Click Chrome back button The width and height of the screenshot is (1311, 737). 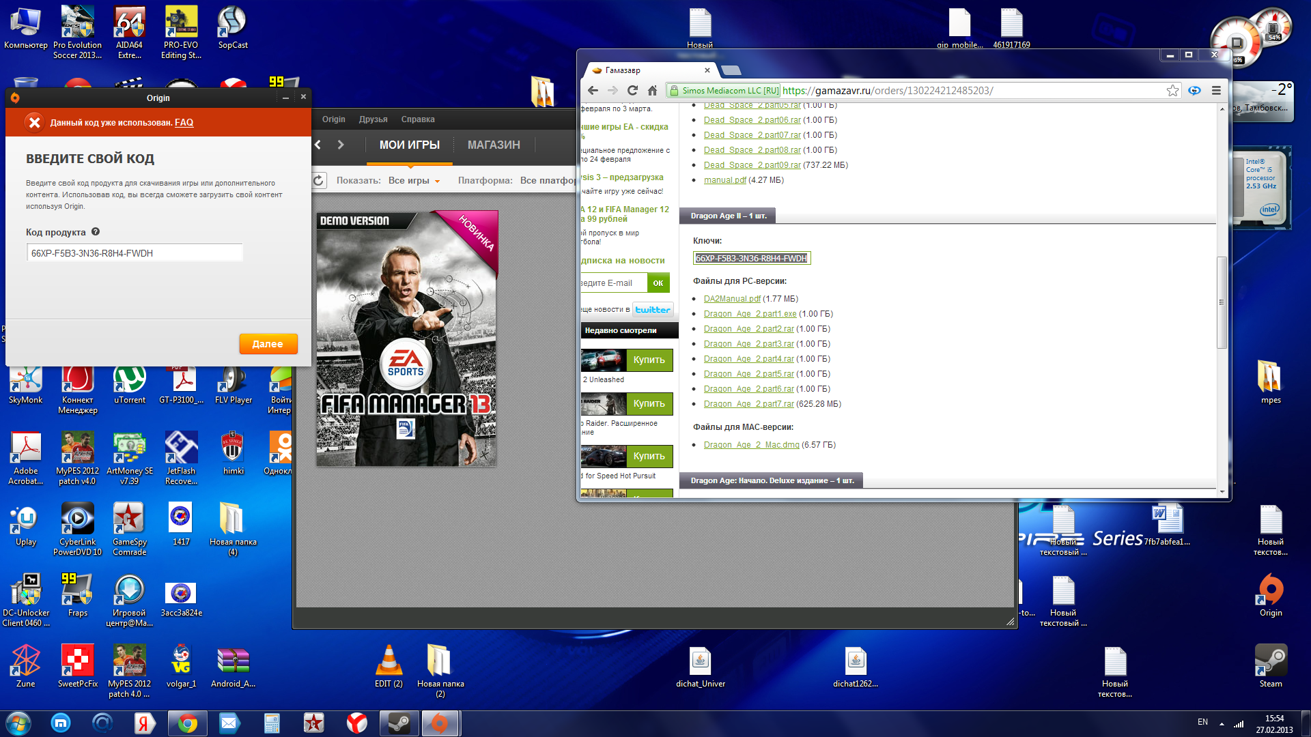(x=593, y=90)
